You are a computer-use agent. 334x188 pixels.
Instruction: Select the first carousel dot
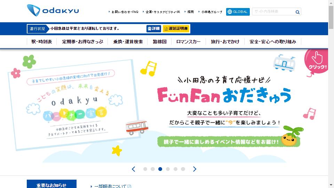(x=145, y=169)
